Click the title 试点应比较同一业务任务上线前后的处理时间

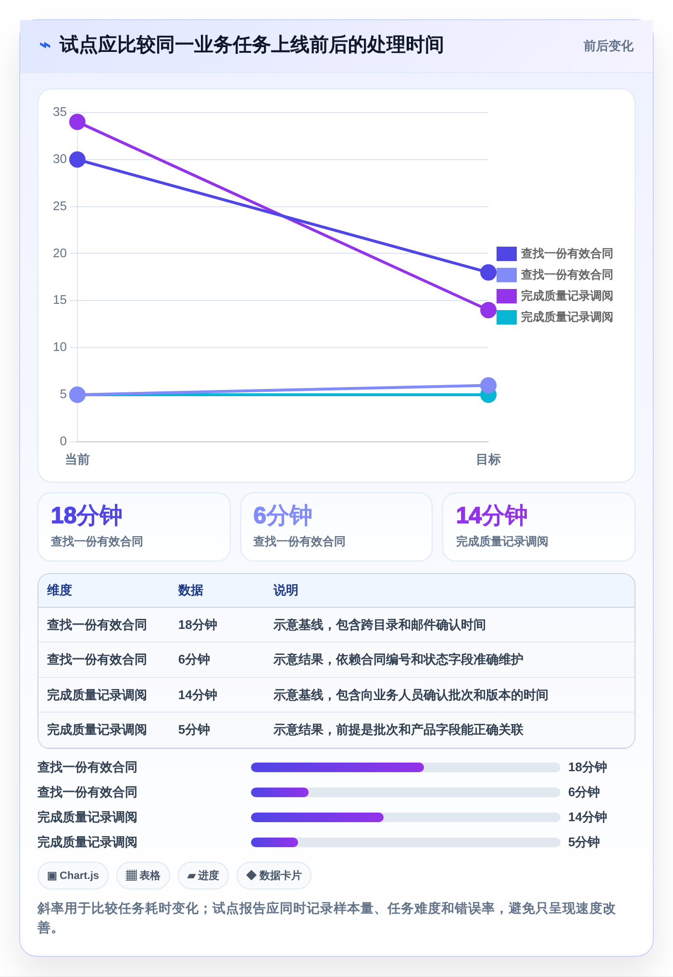(251, 45)
